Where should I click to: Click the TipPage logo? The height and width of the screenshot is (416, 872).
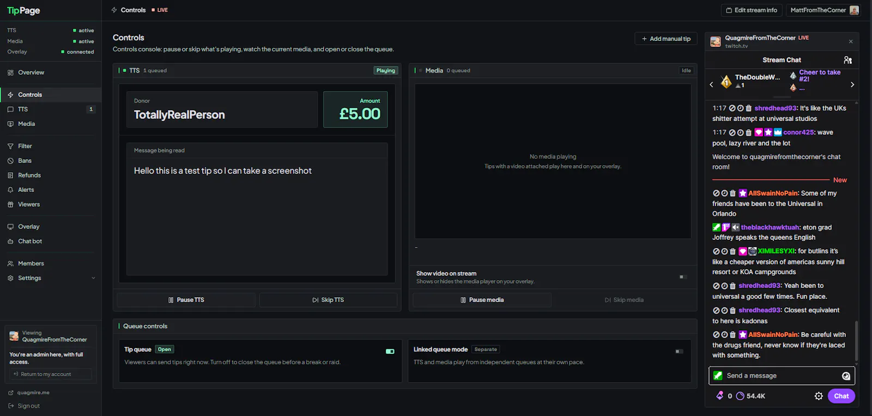pyautogui.click(x=23, y=10)
